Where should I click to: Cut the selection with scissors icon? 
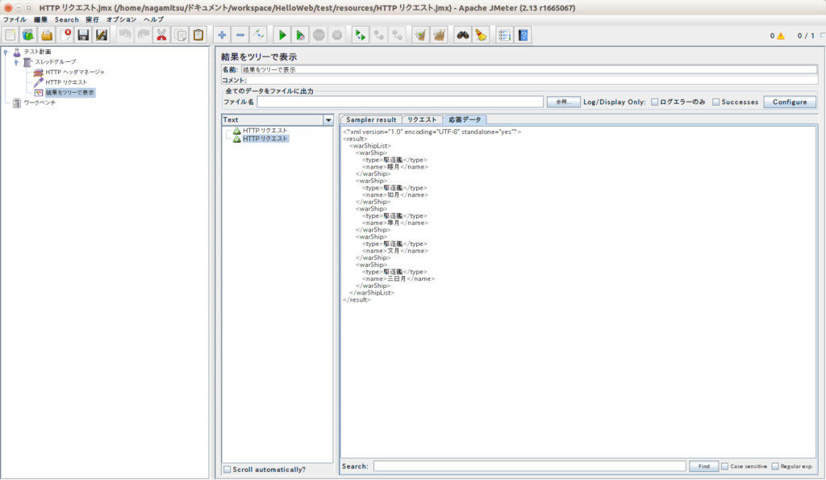pyautogui.click(x=161, y=35)
